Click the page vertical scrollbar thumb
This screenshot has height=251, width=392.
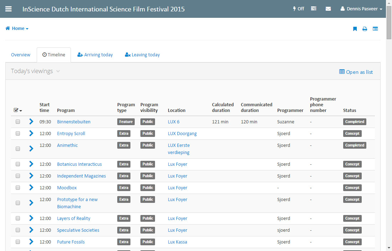point(389,21)
